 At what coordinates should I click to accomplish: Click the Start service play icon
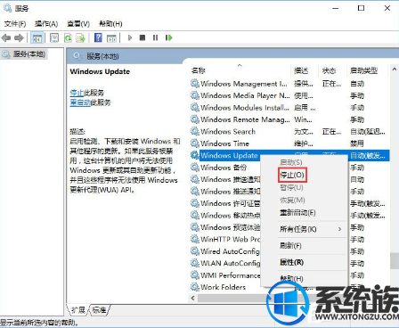pyautogui.click(x=130, y=37)
